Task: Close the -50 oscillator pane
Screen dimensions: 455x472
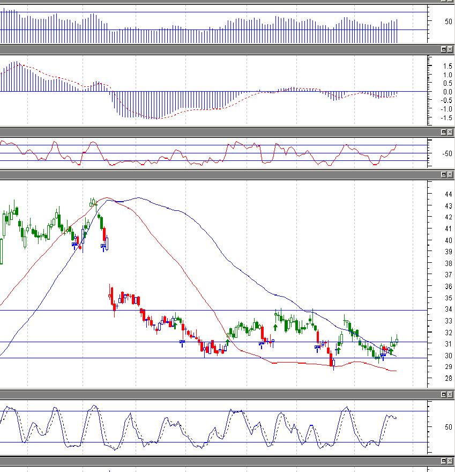Action: (x=450, y=132)
